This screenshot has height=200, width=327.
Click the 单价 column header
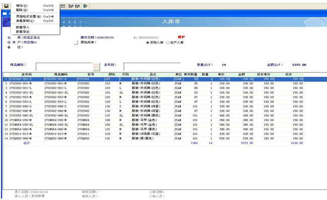pyautogui.click(x=221, y=74)
